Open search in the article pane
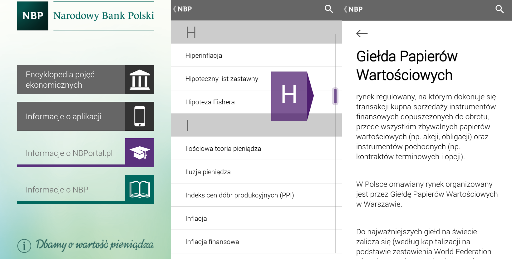The height and width of the screenshot is (259, 512). point(500,9)
